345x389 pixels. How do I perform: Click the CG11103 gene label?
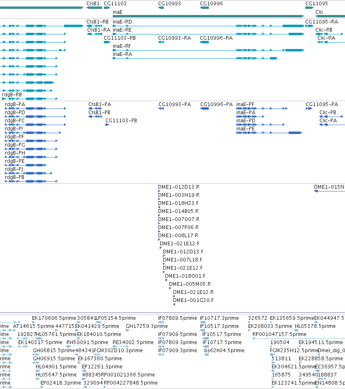(115, 4)
